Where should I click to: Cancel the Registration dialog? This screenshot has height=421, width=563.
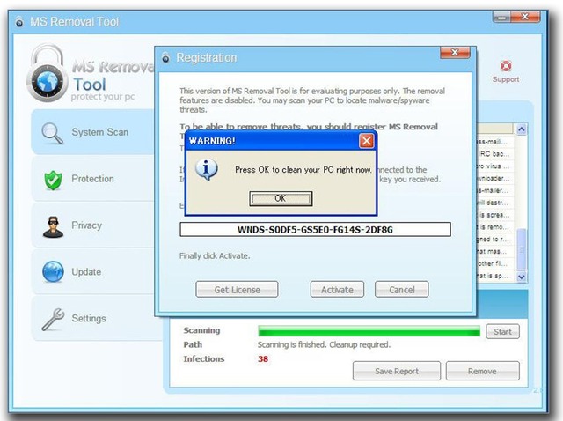tap(402, 290)
